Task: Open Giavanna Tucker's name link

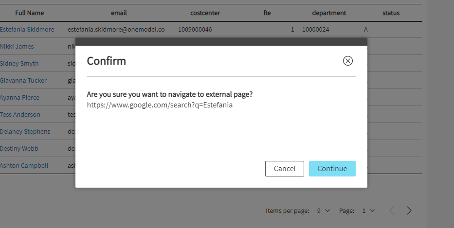Action: click(23, 80)
